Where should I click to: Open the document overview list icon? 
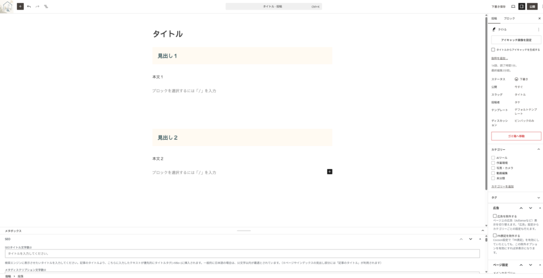point(46,6)
